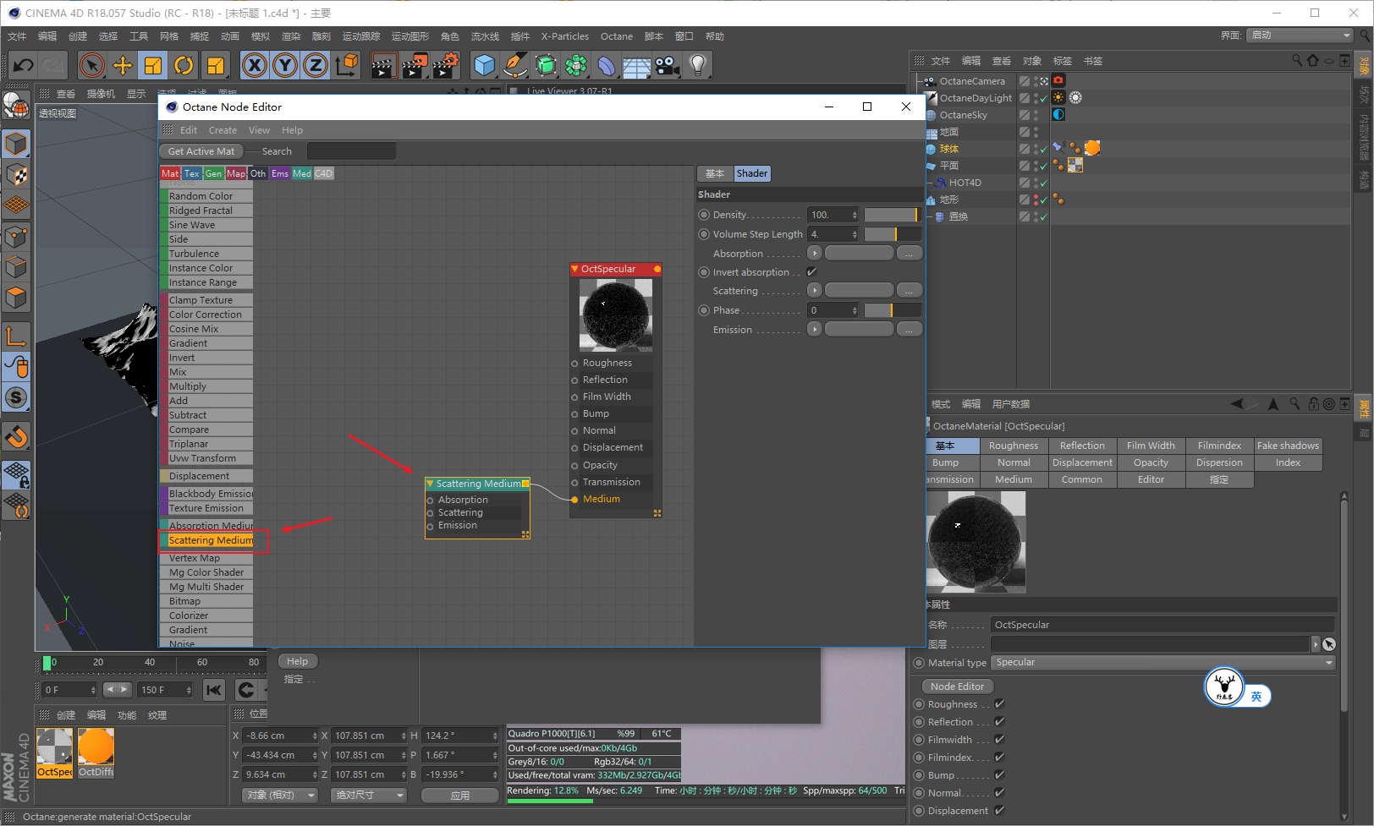Open View menu in Node Editor

pos(259,130)
